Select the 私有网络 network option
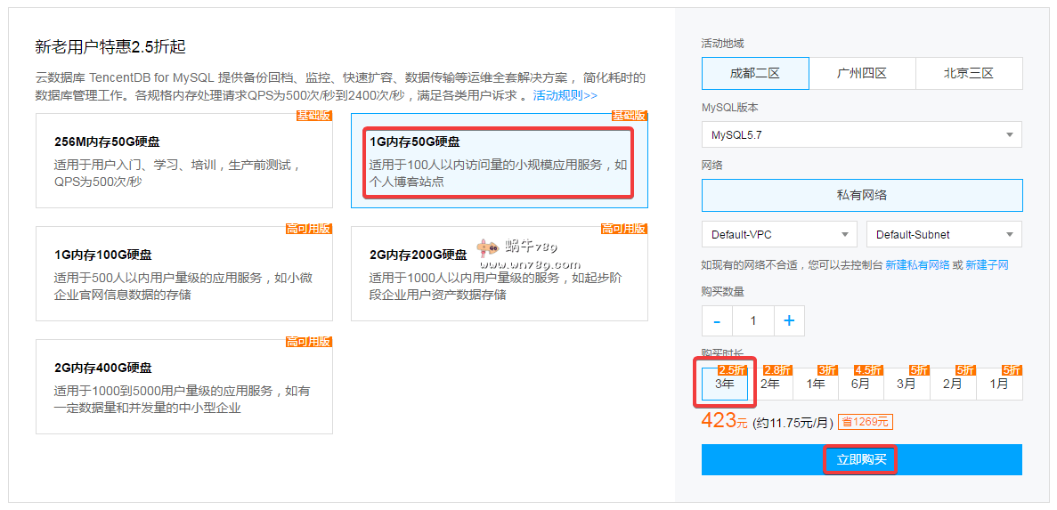The height and width of the screenshot is (510, 1057). point(861,195)
